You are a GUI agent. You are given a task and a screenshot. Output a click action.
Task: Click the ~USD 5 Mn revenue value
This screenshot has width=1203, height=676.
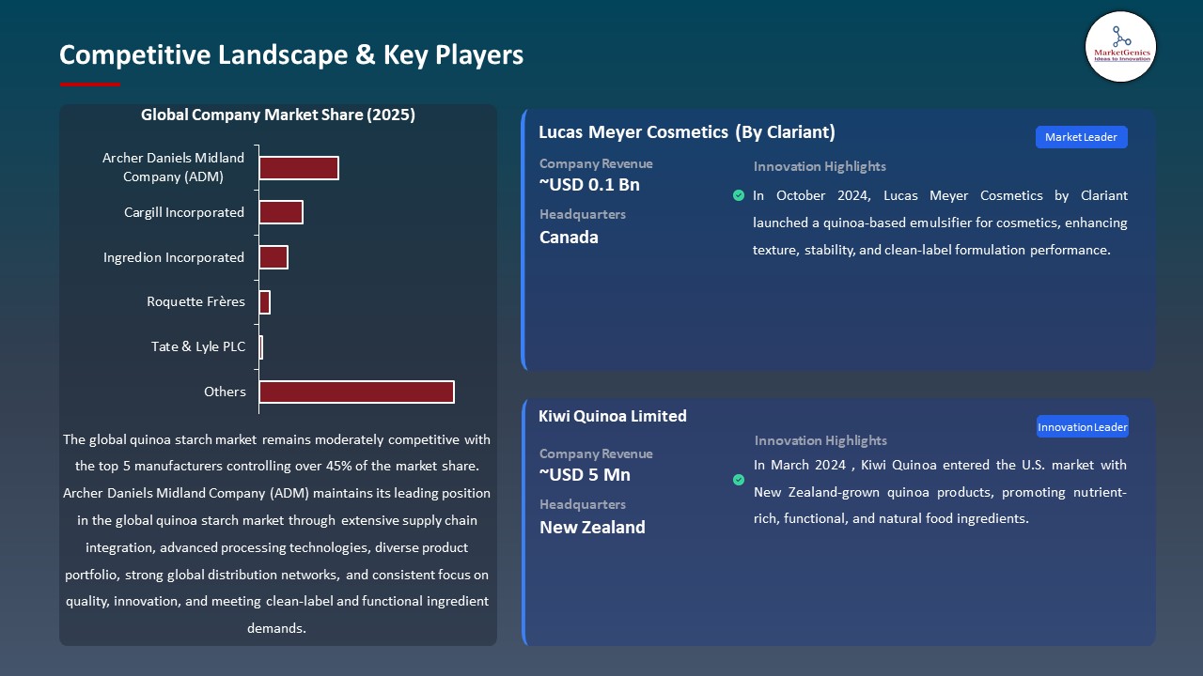point(585,475)
